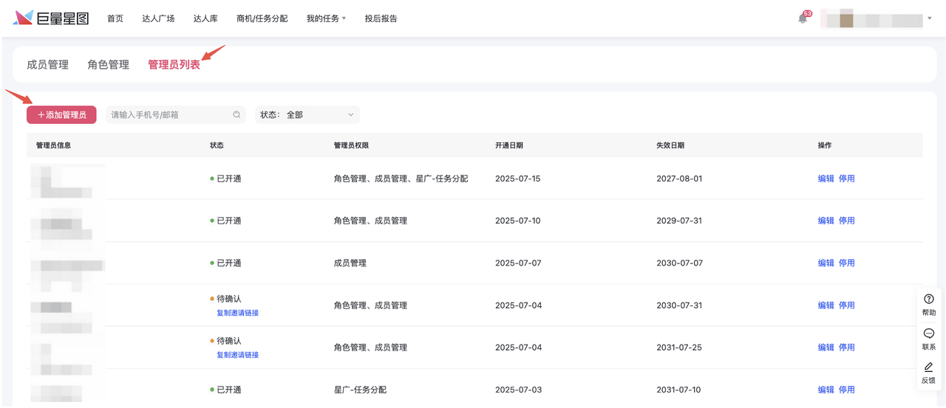Focus the phone/email search field
The width and height of the screenshot is (946, 408).
tap(169, 115)
